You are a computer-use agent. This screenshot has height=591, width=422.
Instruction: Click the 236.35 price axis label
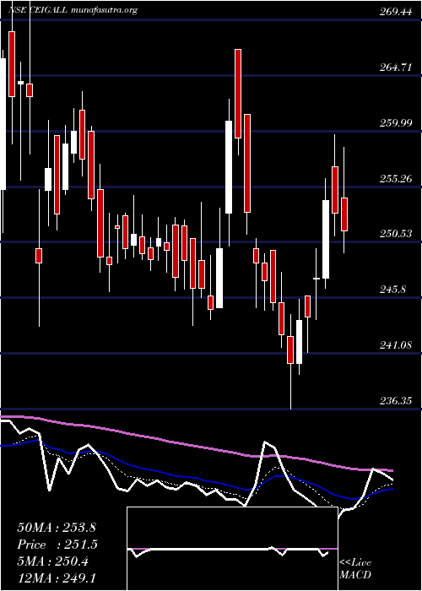tap(395, 401)
